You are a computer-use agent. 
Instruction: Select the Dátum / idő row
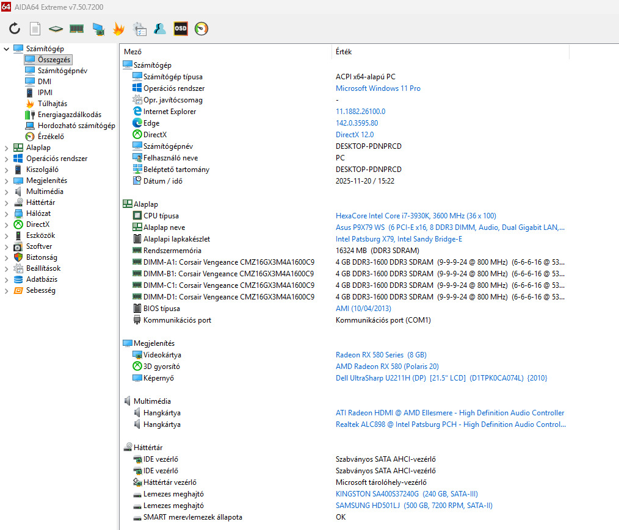tap(344, 181)
